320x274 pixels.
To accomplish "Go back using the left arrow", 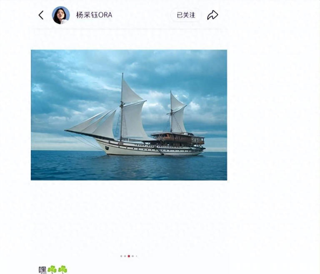I will coord(41,15).
